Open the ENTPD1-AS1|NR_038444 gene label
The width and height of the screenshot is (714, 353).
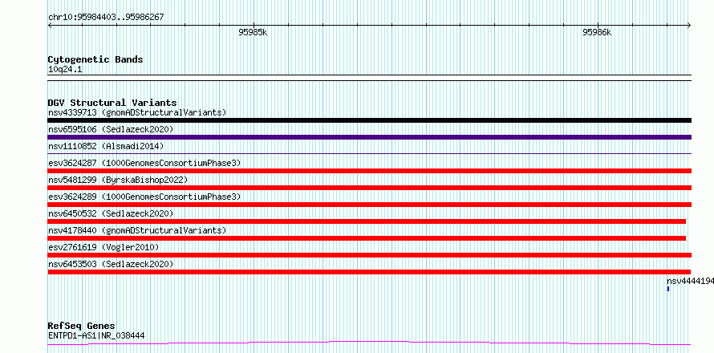click(96, 335)
